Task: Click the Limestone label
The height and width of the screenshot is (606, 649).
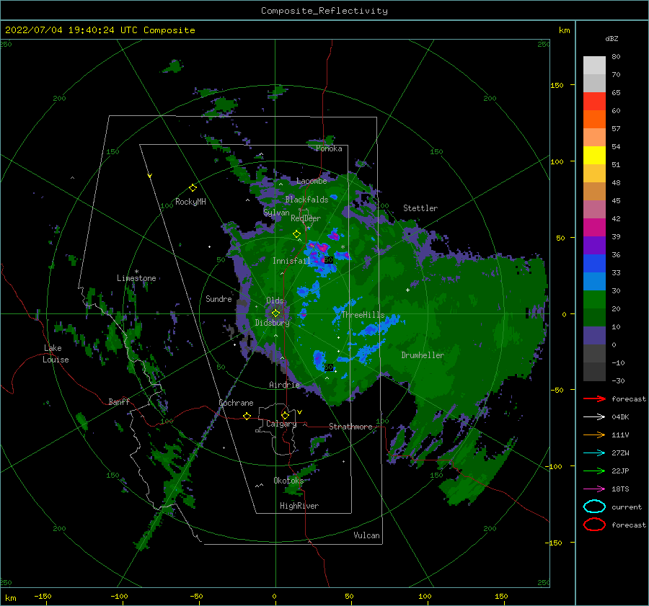Action: coord(136,278)
